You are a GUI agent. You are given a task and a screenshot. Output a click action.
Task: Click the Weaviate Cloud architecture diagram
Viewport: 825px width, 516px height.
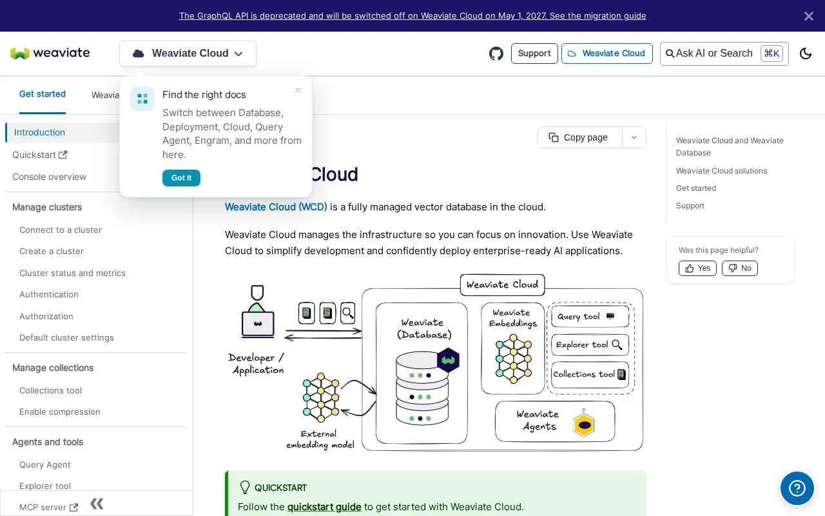click(x=436, y=362)
